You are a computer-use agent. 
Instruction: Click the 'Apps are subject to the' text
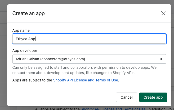click(32, 80)
